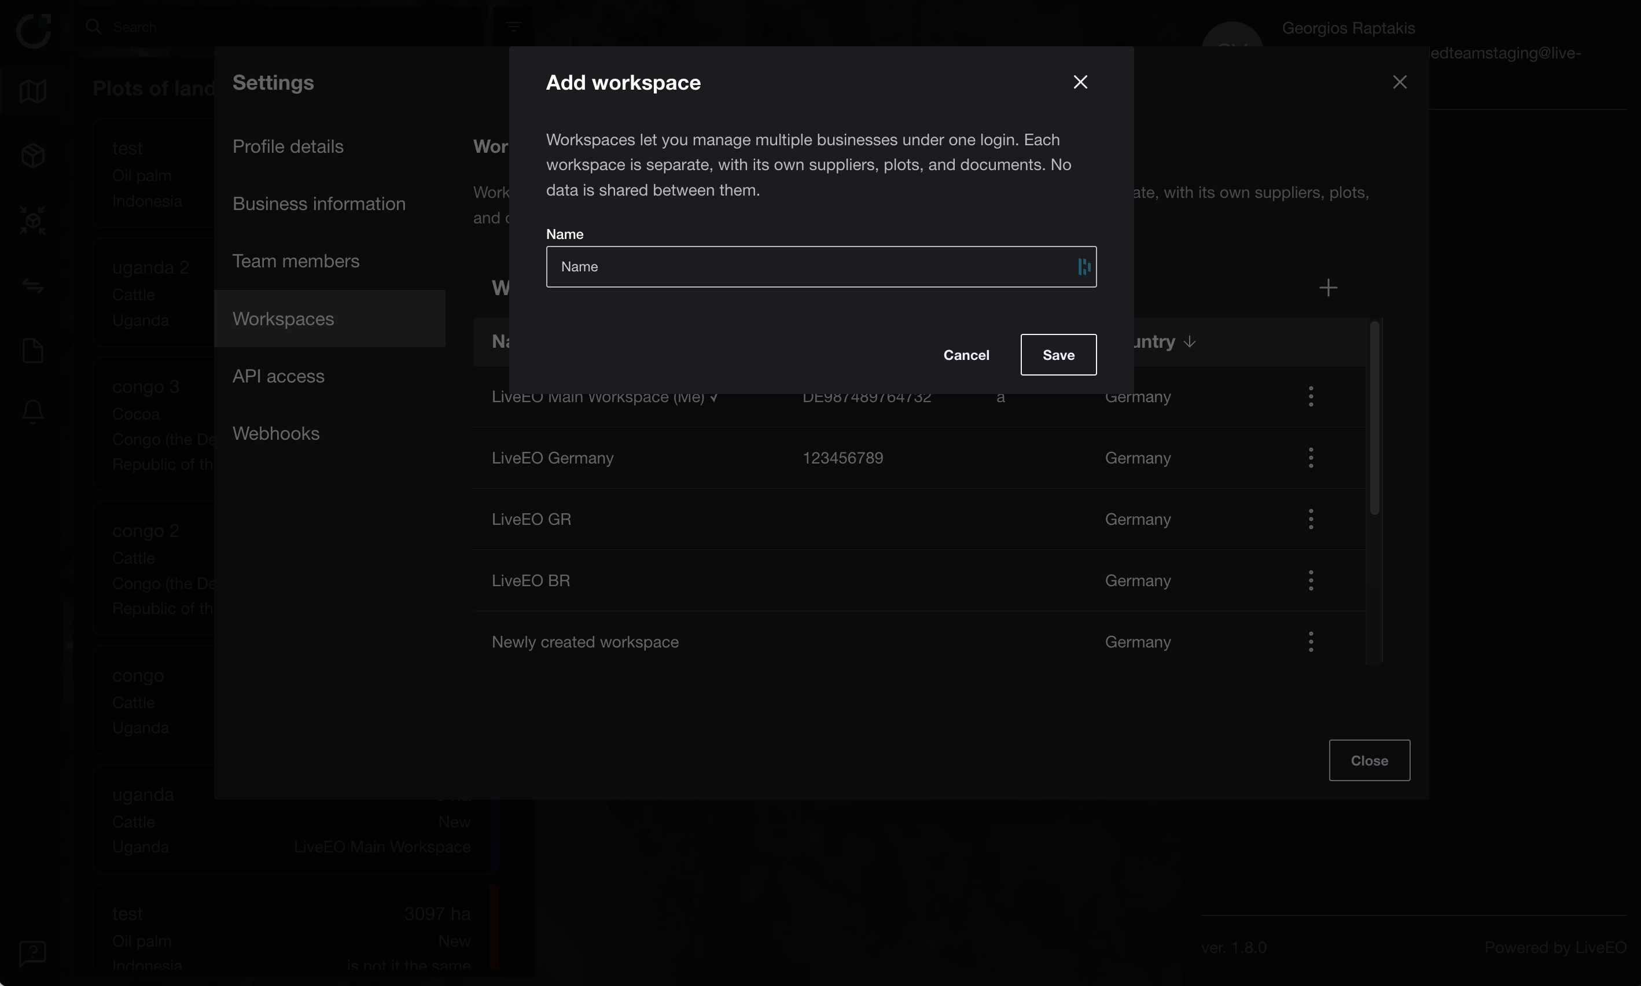Click the workspaces table scrollbar
The image size is (1641, 986).
[x=1374, y=418]
